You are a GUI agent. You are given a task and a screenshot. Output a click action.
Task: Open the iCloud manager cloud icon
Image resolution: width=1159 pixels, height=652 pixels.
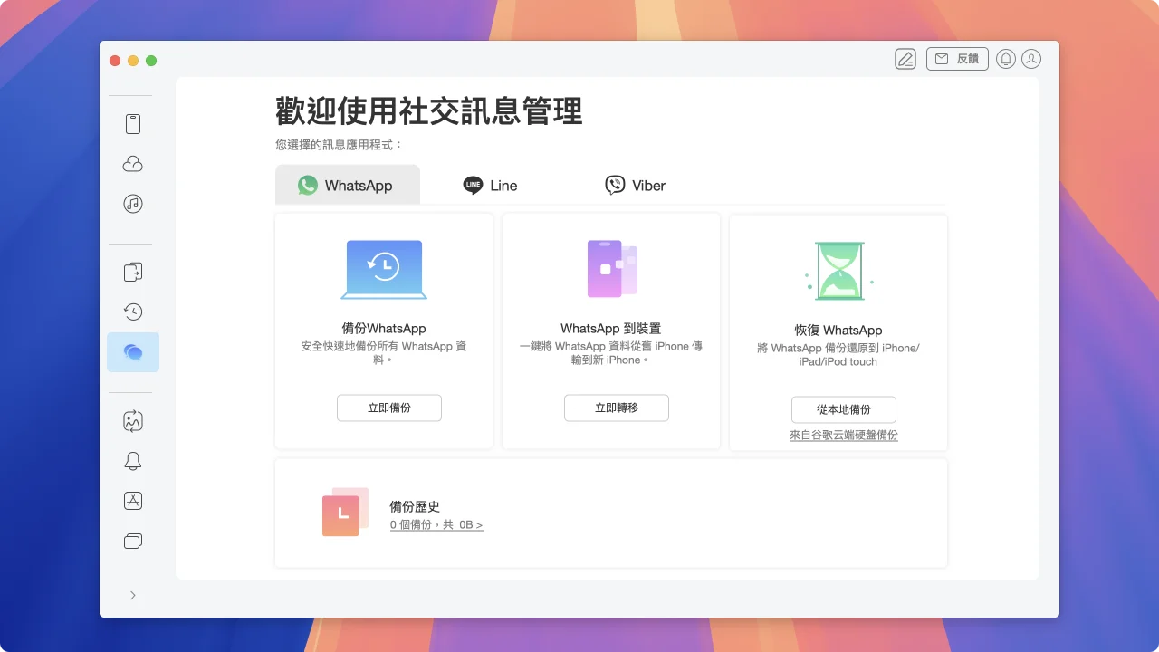coord(133,164)
